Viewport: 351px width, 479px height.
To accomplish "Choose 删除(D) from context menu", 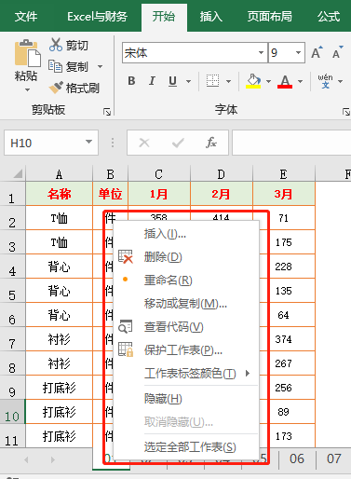I will pos(186,257).
